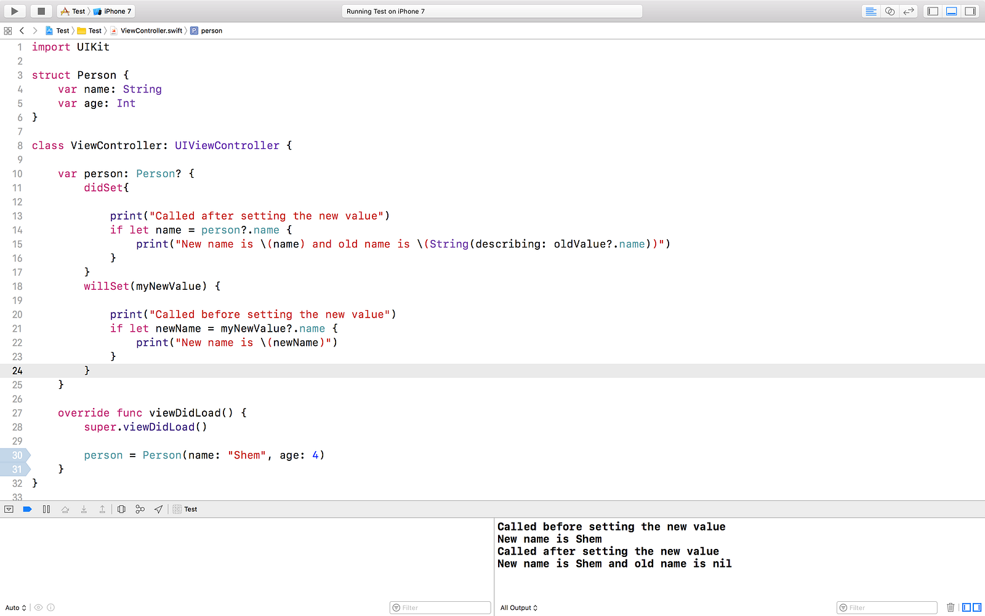Click line number 24 in the gutter
The image size is (985, 616).
tap(17, 371)
